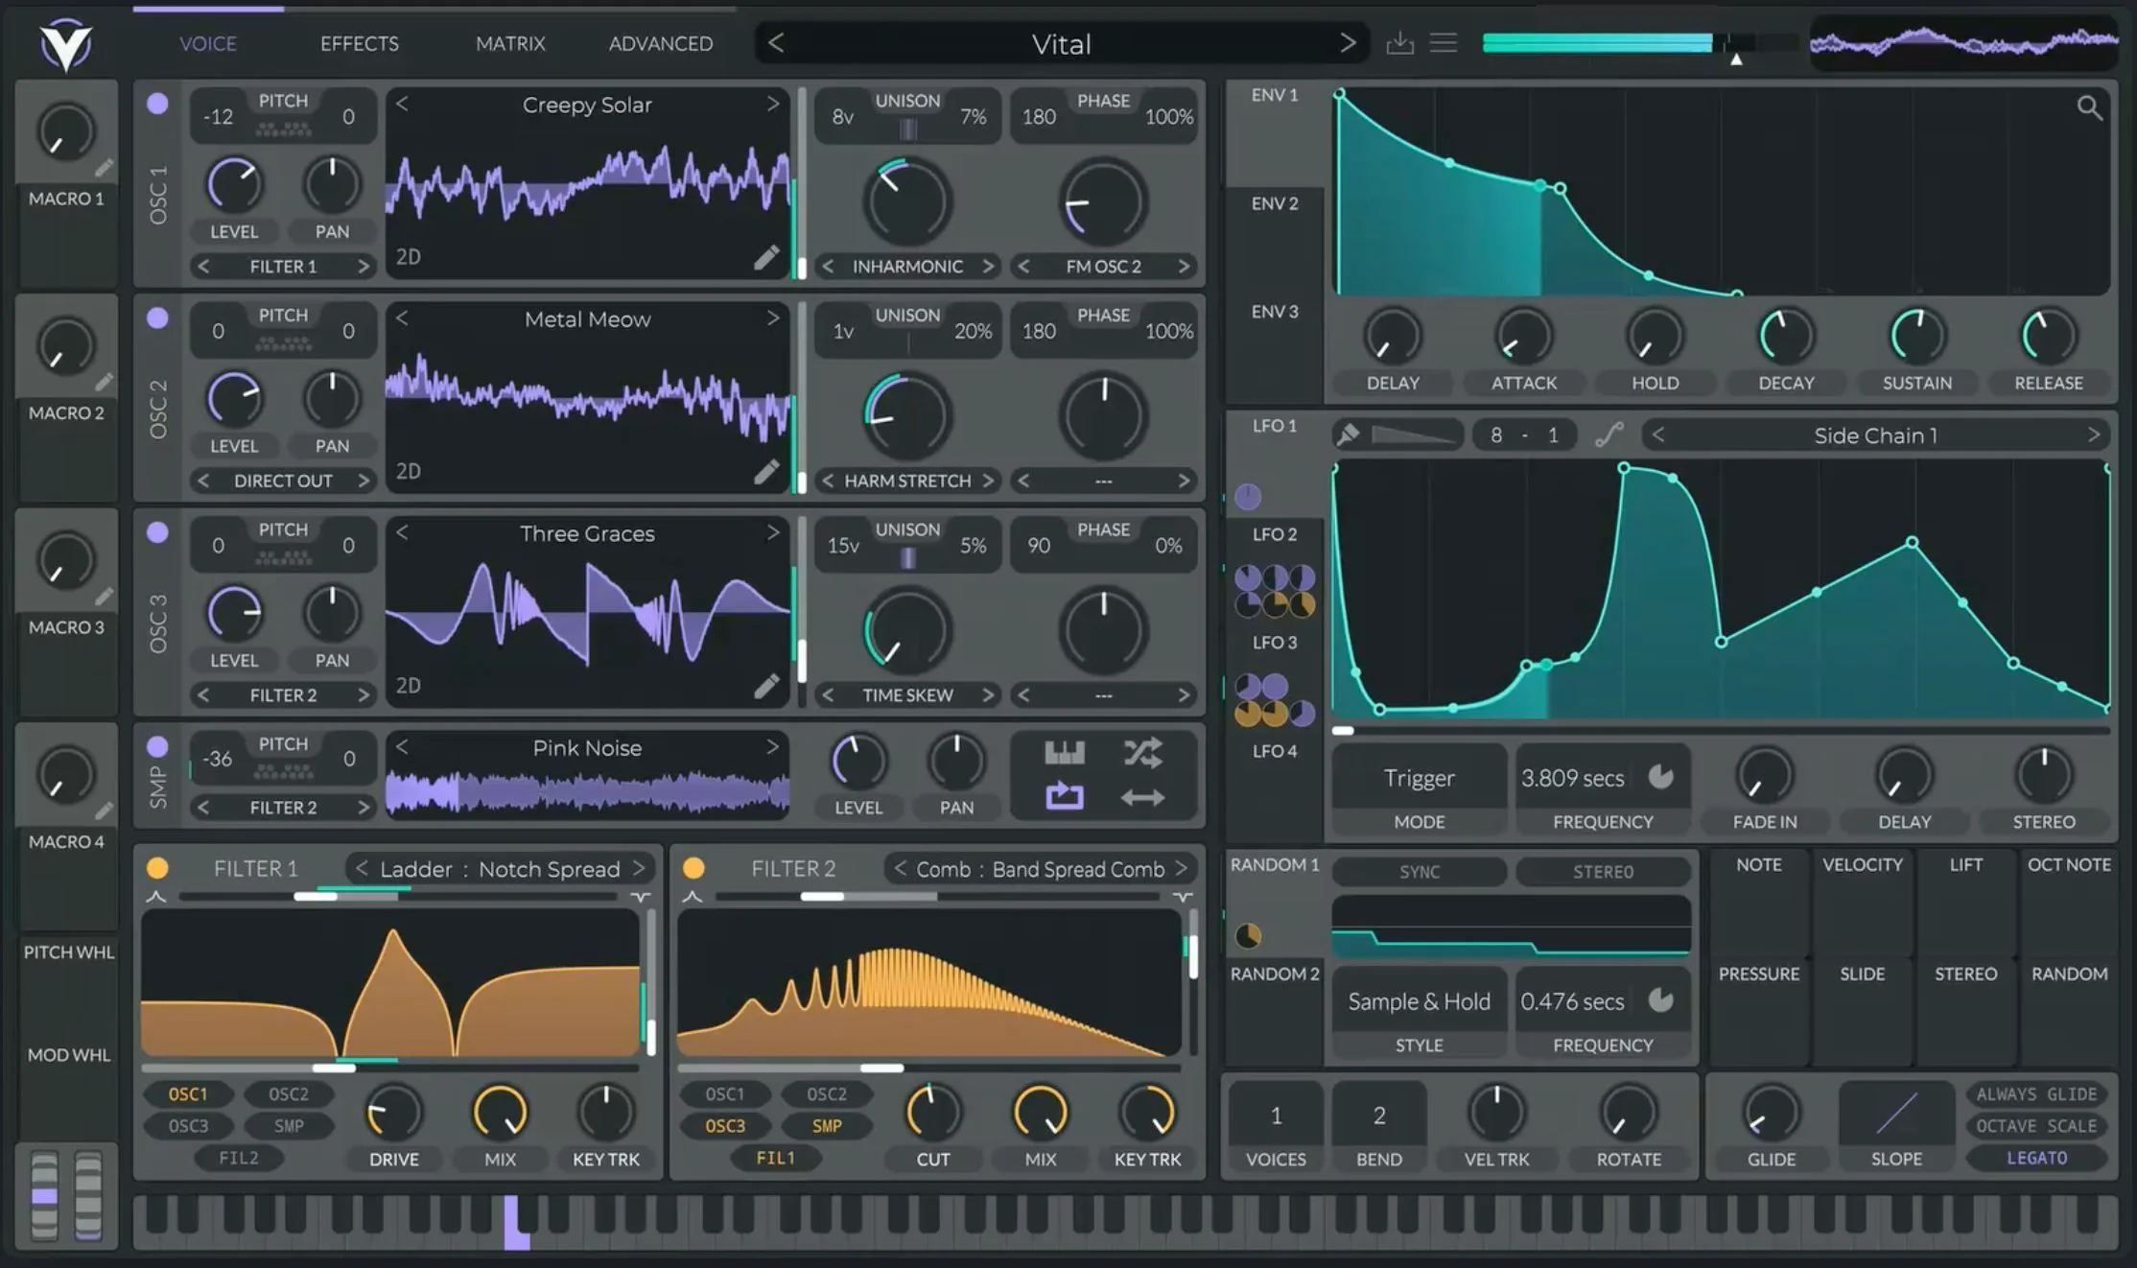
Task: Switch to the MATRIX tab
Action: point(510,43)
